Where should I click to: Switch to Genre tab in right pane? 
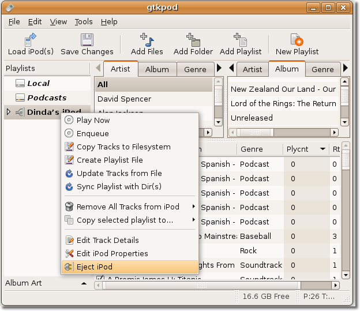pos(322,69)
